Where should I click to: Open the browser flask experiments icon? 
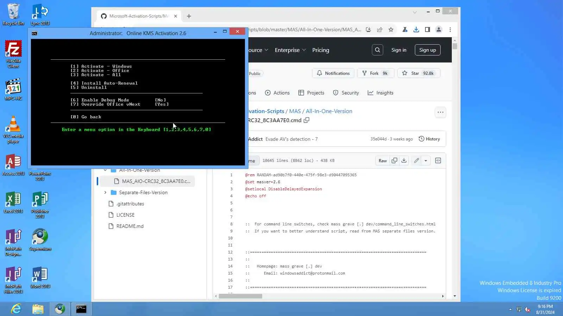tap(405, 29)
